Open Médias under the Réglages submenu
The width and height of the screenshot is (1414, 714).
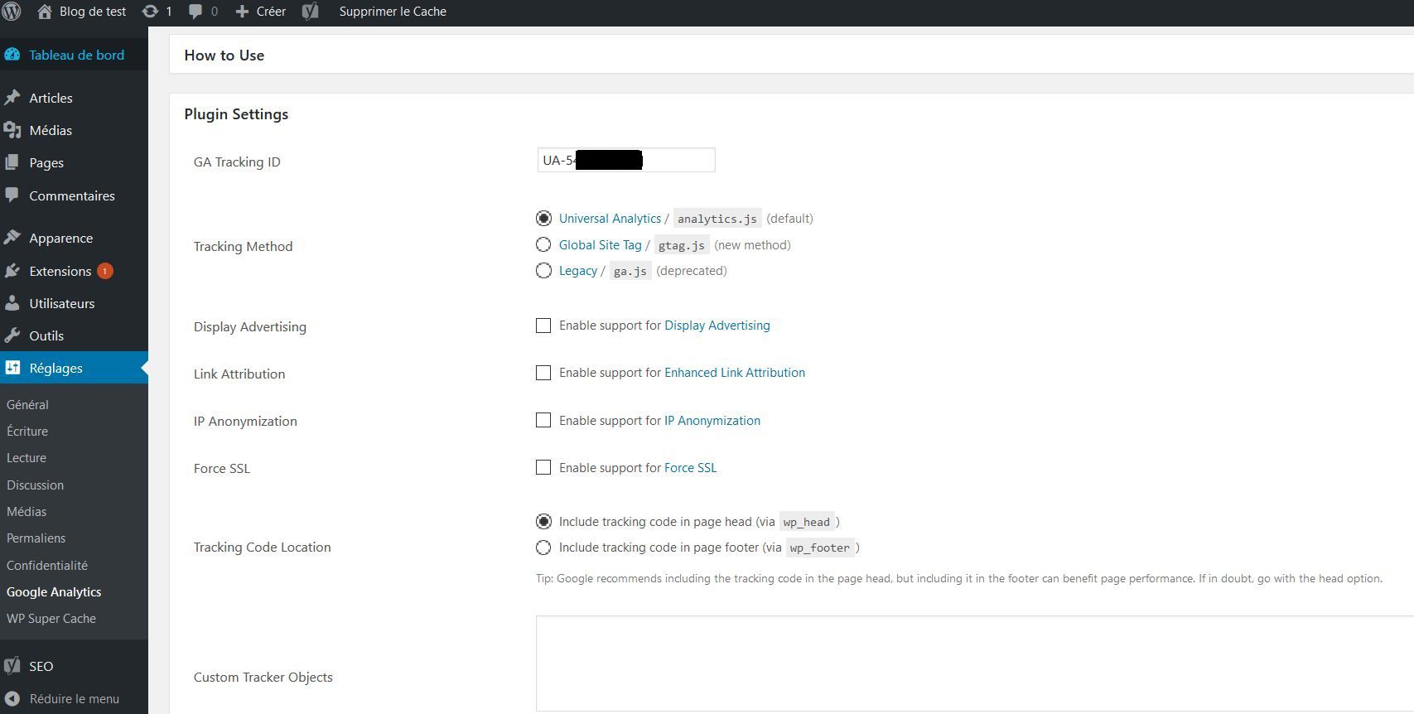coord(27,511)
